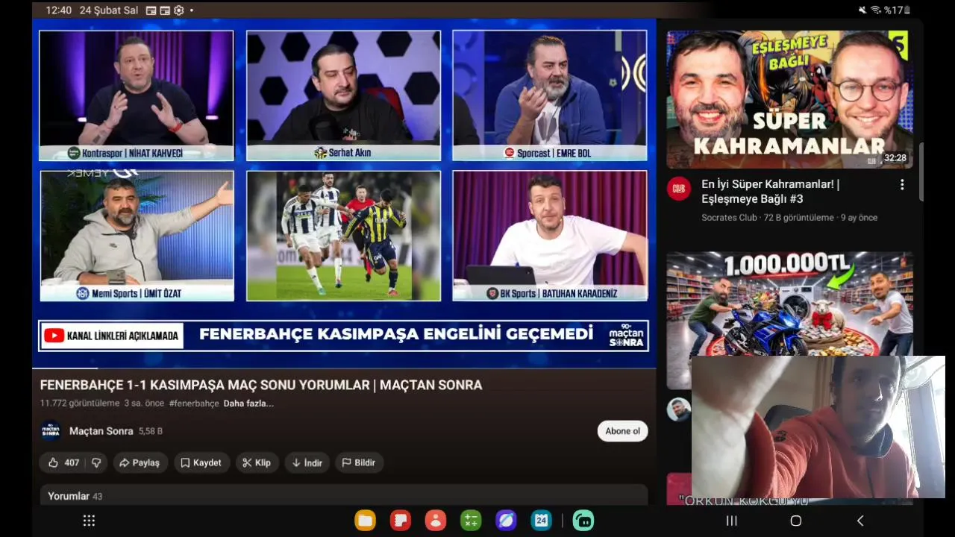
Task: Tap the Back navigation arrow
Action: [860, 521]
